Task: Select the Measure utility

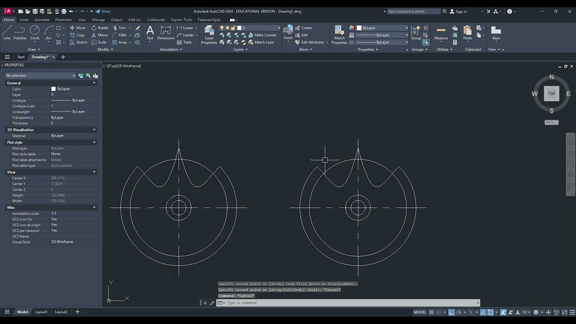Action: pos(441,33)
